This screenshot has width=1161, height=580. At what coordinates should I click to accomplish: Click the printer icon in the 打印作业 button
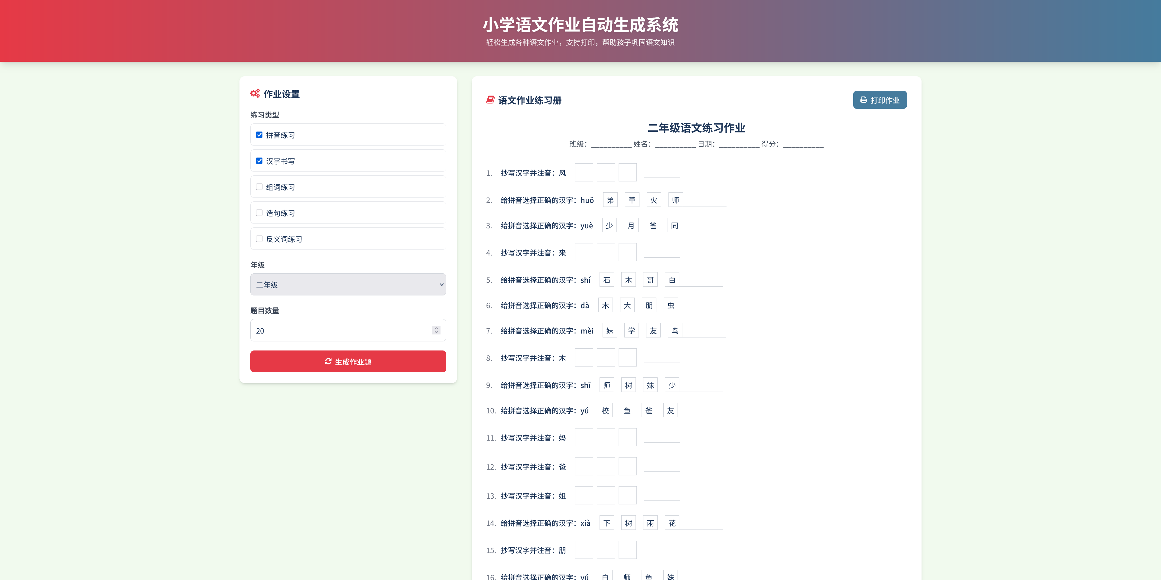[863, 99]
